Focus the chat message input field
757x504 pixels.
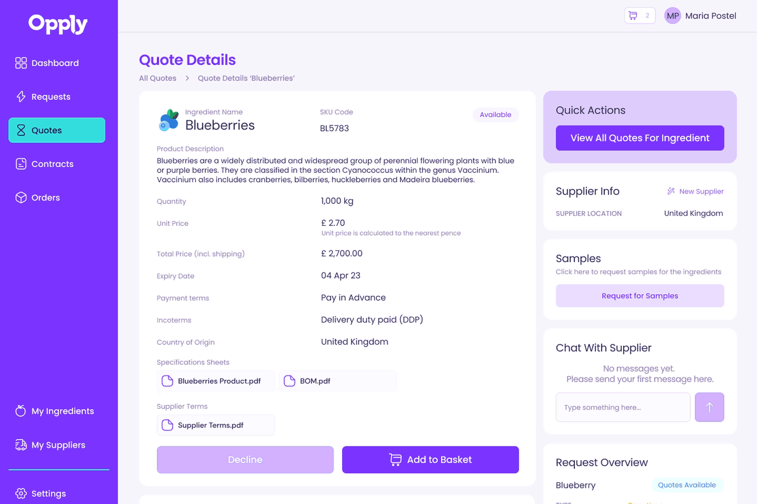pos(623,407)
